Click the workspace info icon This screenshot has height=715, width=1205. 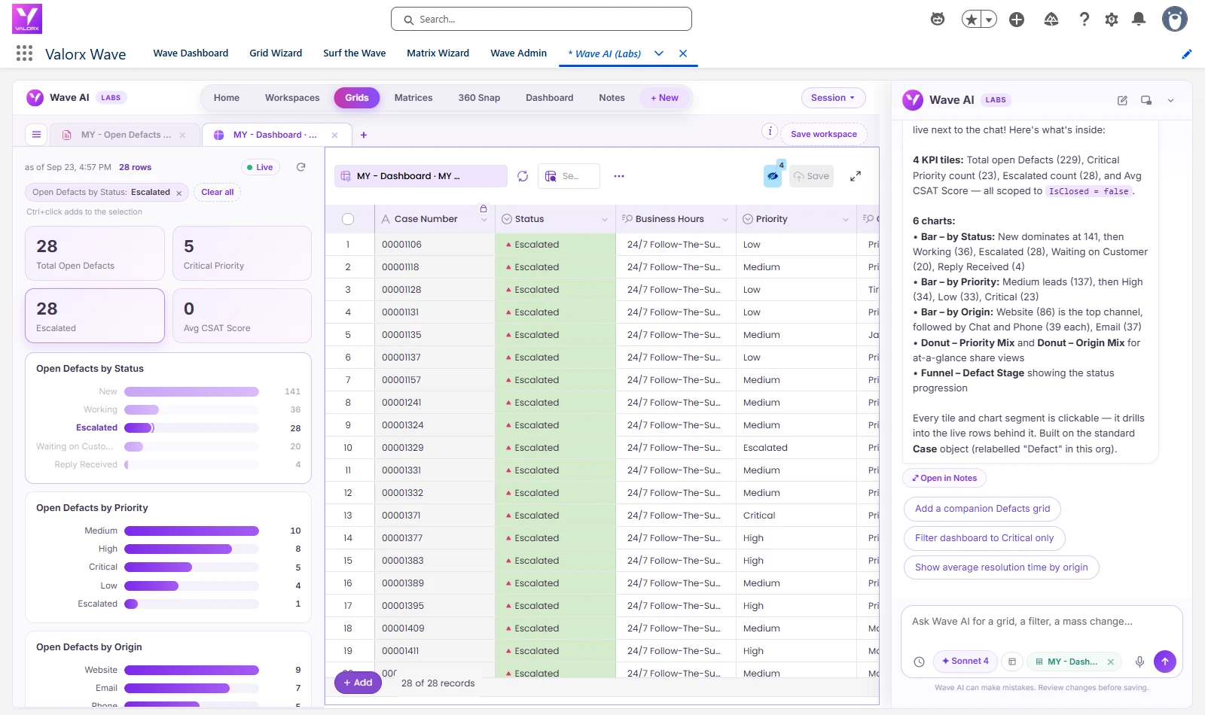point(770,131)
